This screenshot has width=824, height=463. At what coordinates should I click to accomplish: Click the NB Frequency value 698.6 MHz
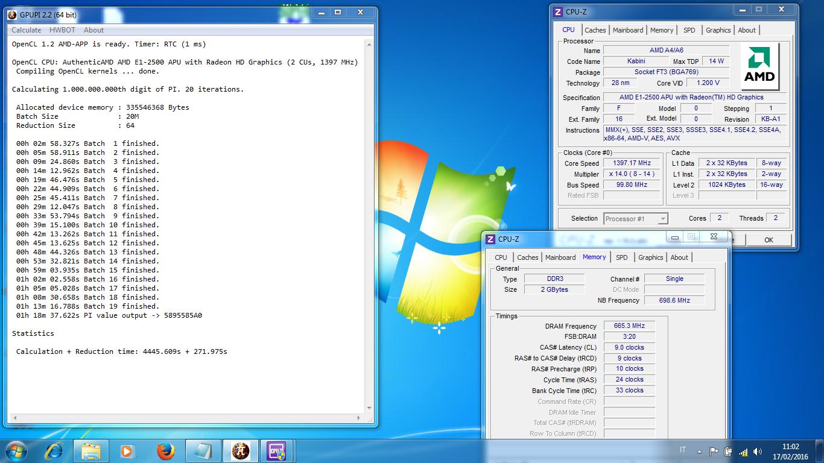click(x=674, y=300)
